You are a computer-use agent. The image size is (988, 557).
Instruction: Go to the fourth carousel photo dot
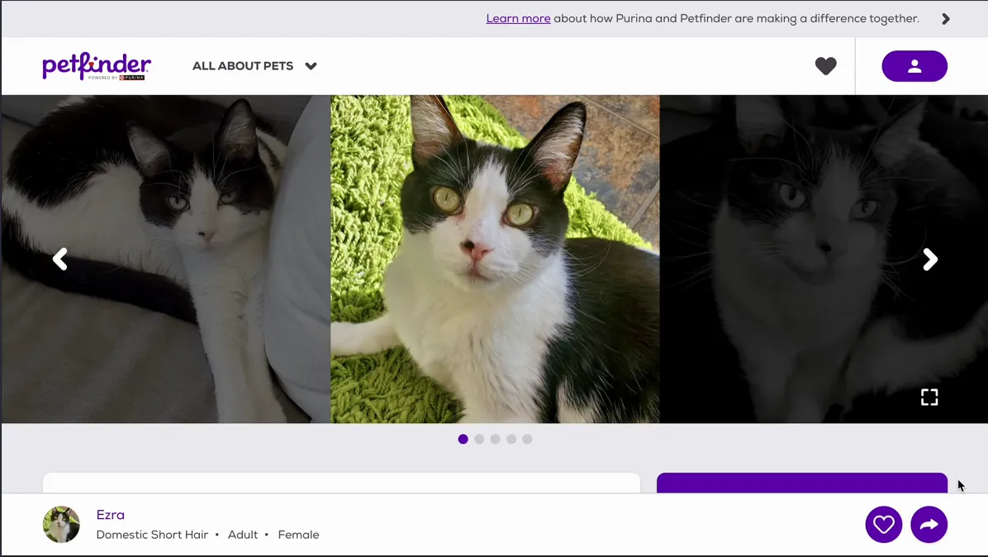pyautogui.click(x=511, y=439)
